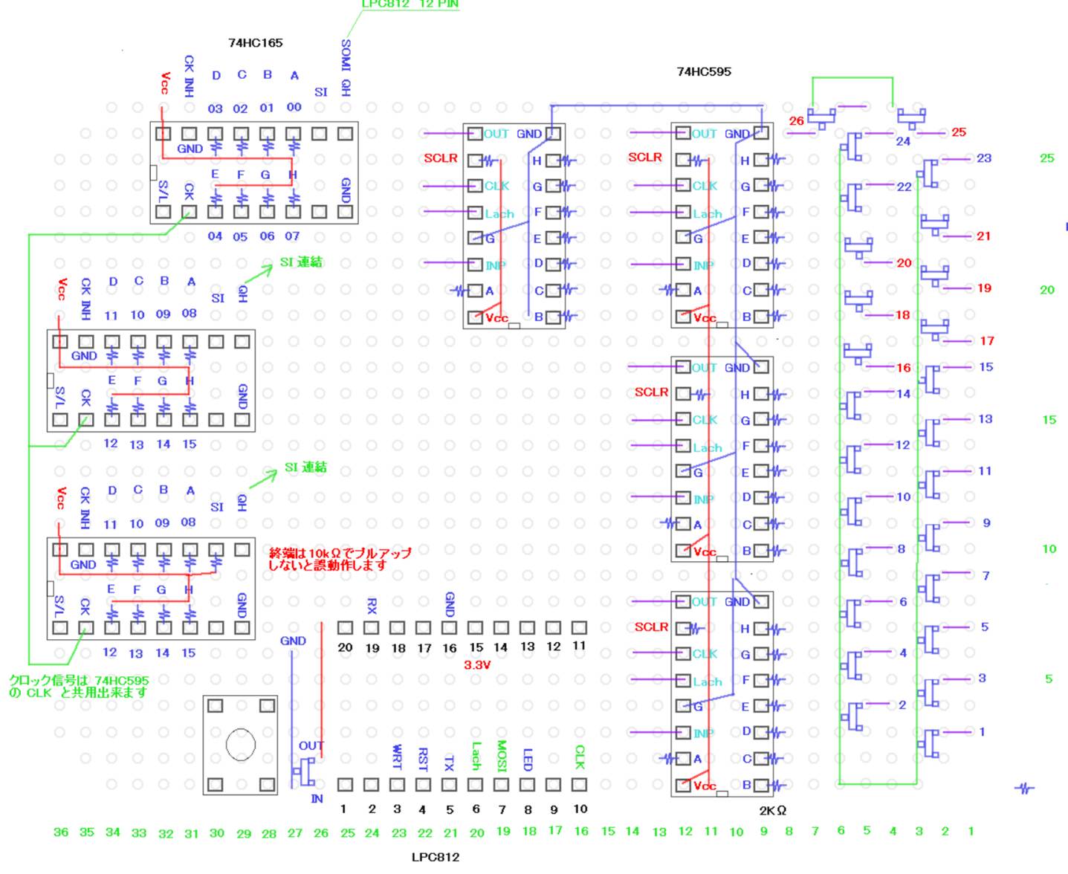Viewport: 1068px width, 874px height.
Task: Click the lone resistor symbol at bottom right
Action: (x=1024, y=788)
